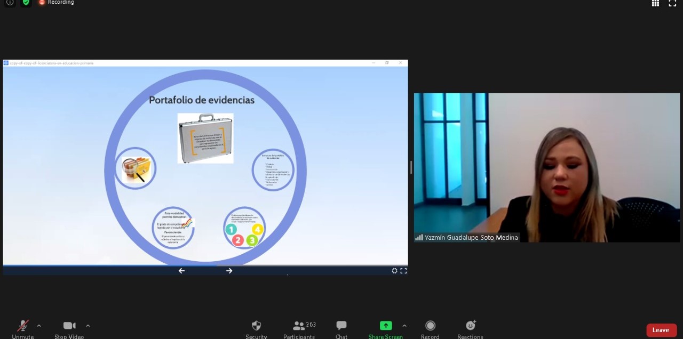
Task: Leave the meeting
Action: click(x=661, y=330)
